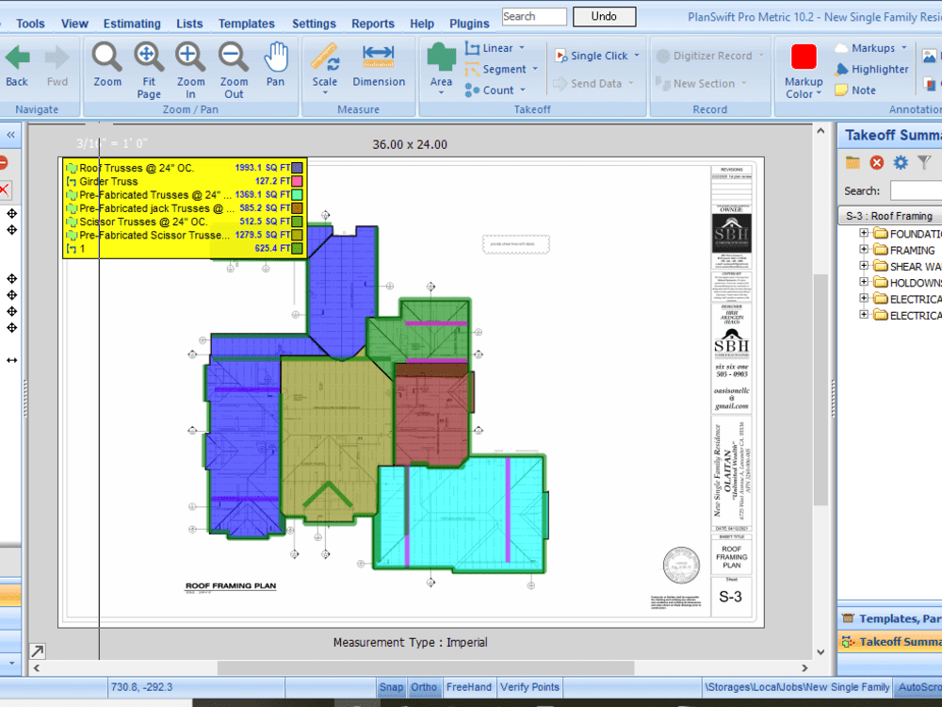Image resolution: width=942 pixels, height=707 pixels.
Task: Click the Zoom In icon
Action: pos(190,58)
